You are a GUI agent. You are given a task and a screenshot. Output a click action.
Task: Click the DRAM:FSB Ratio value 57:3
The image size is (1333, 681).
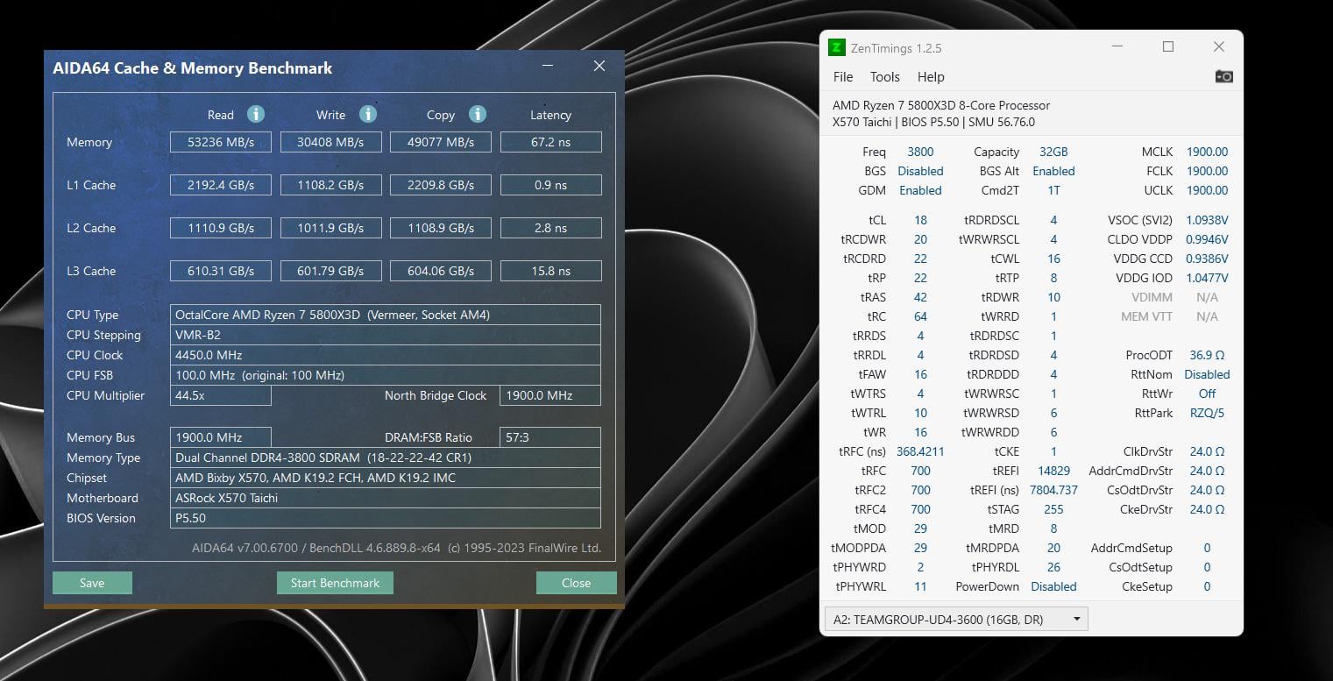[550, 437]
